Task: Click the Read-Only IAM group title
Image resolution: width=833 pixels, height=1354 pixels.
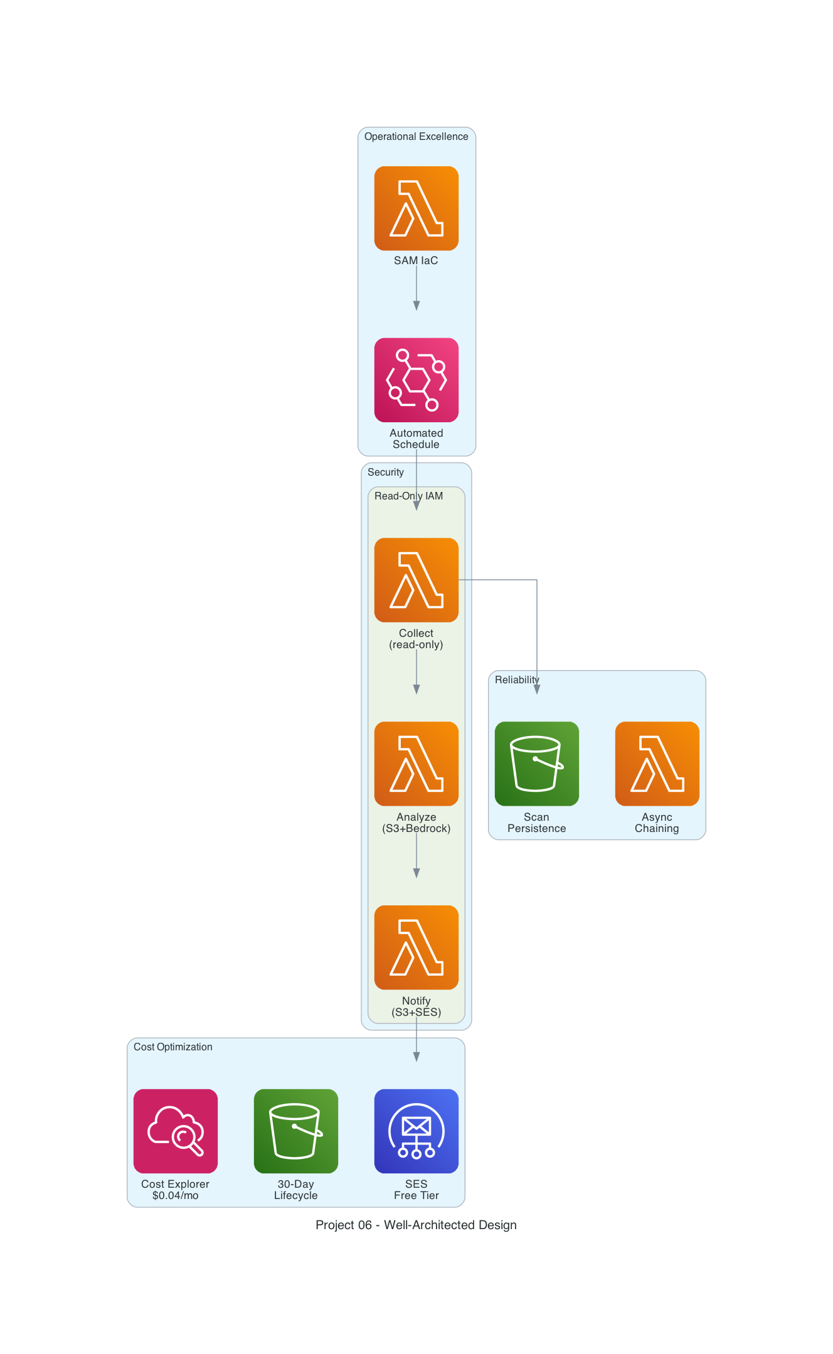Action: [408, 496]
